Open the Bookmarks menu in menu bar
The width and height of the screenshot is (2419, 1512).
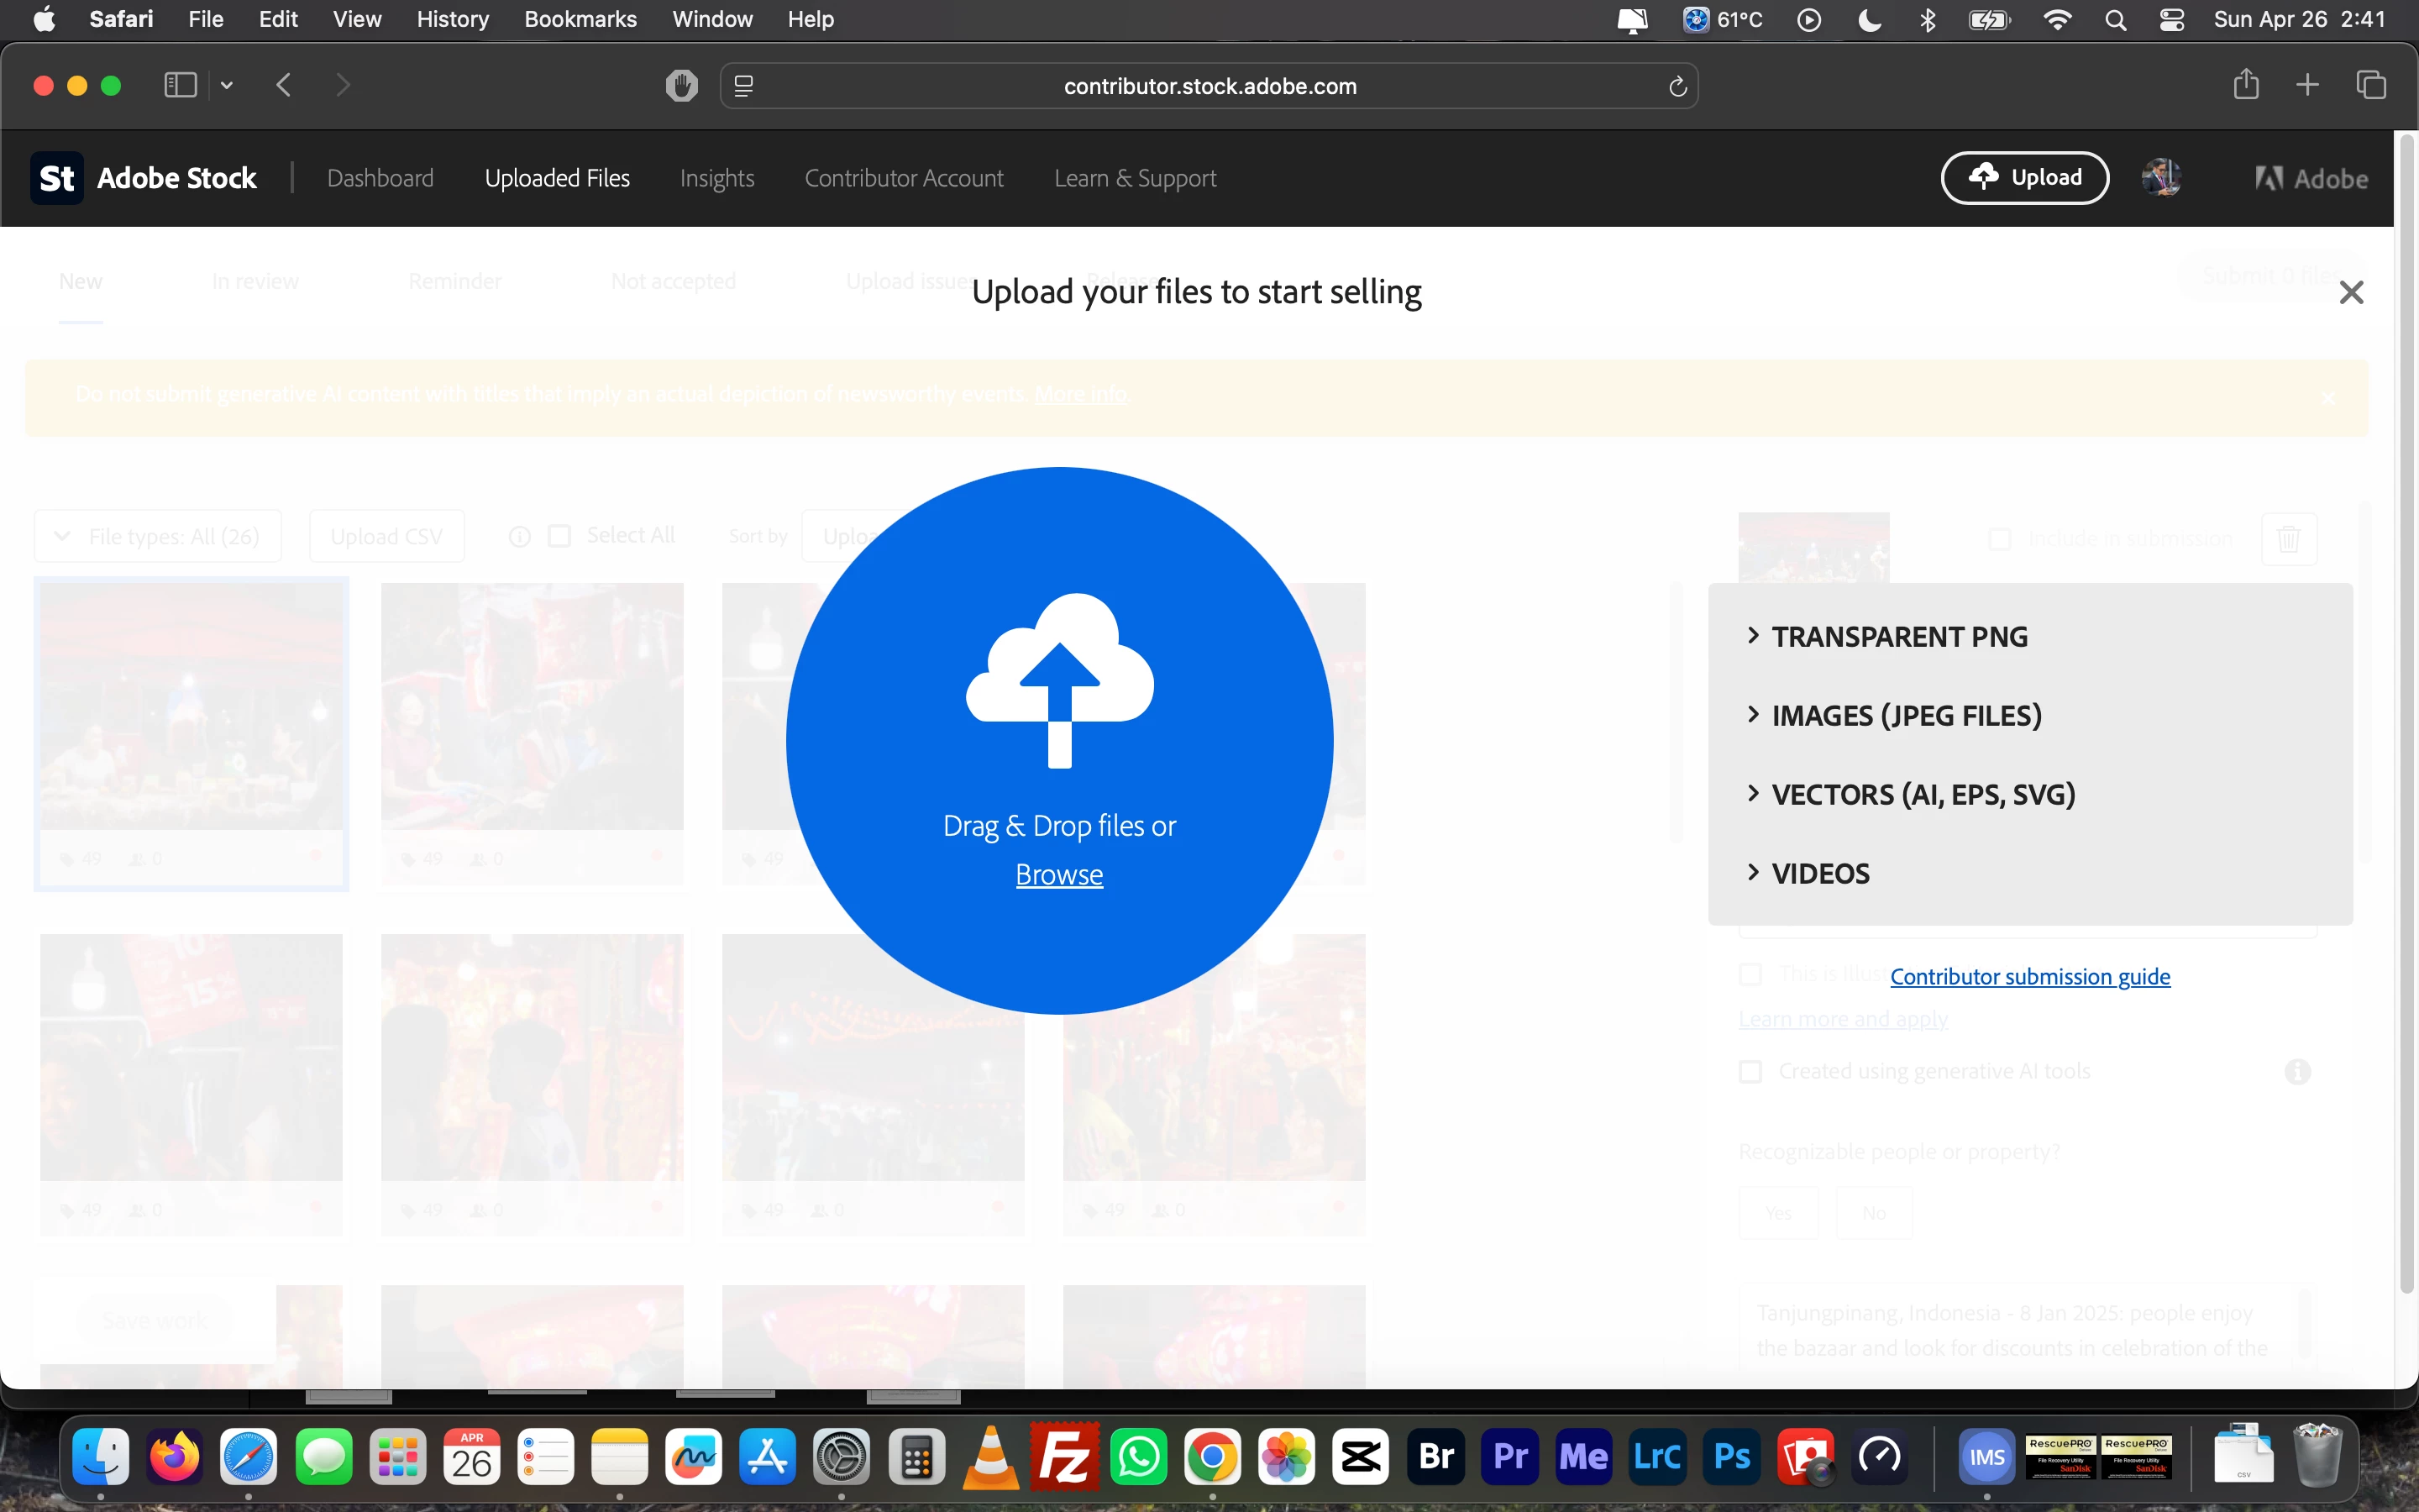pyautogui.click(x=580, y=19)
